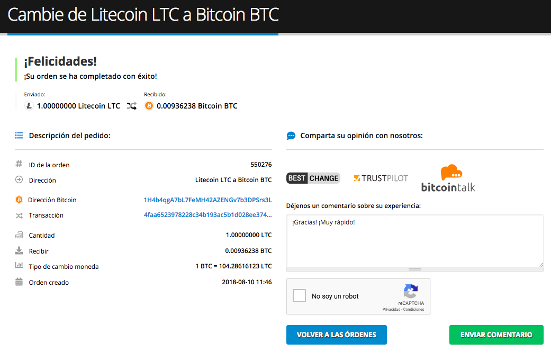551x352 pixels.
Task: Click the download icon next to Recibir
Action: [19, 250]
